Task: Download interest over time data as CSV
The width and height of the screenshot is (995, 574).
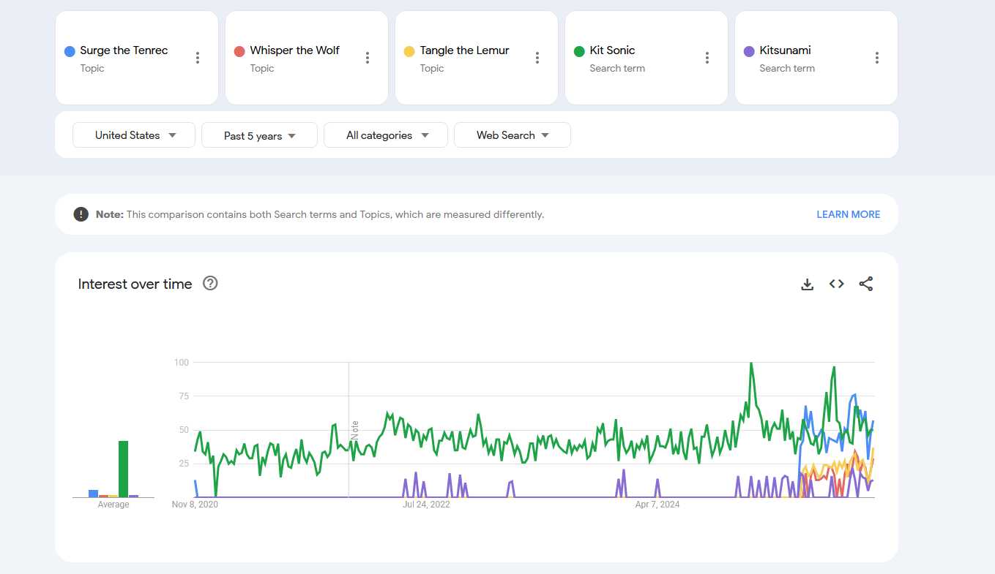Action: tap(808, 284)
